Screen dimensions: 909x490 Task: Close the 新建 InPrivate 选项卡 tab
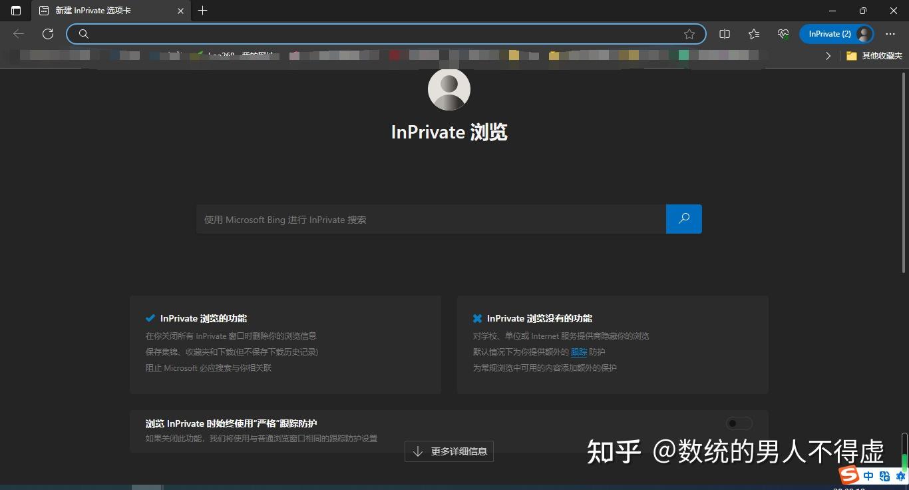pyautogui.click(x=181, y=11)
